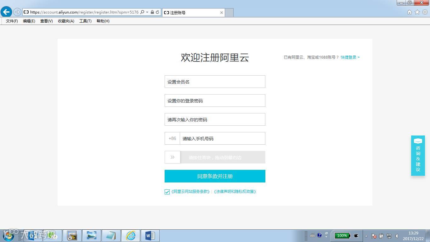Click the browser Forward arrow button
Image resolution: width=430 pixels, height=242 pixels.
pos(17,12)
